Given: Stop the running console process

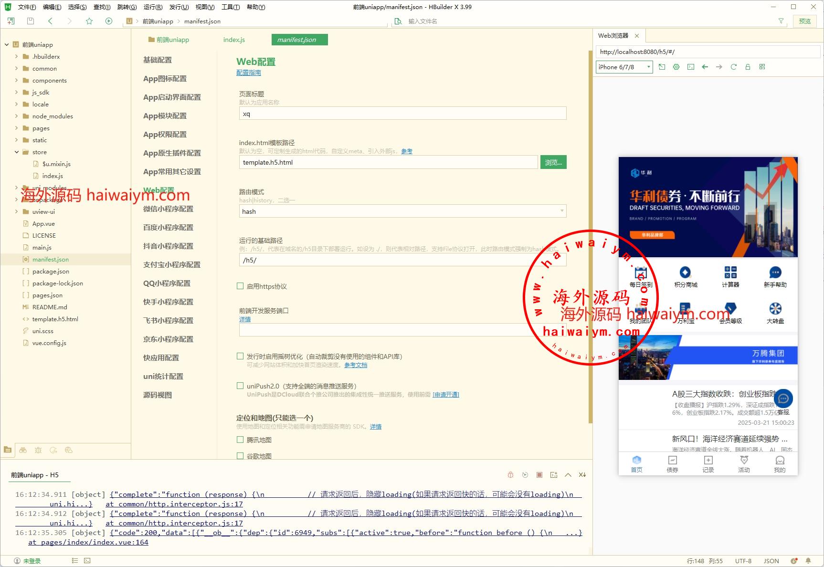Looking at the screenshot, I should click(x=539, y=475).
